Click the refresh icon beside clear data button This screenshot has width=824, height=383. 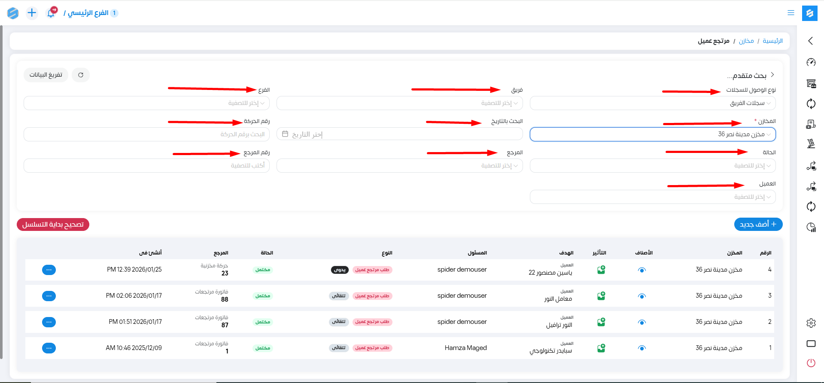point(81,75)
